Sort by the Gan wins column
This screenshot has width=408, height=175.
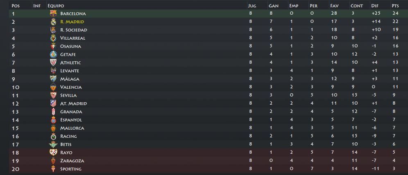274,6
